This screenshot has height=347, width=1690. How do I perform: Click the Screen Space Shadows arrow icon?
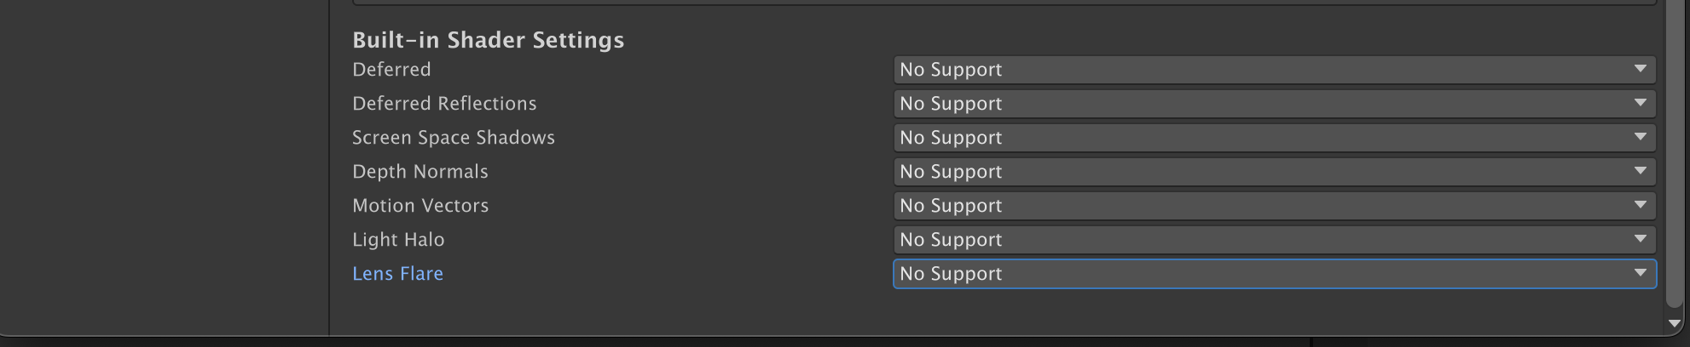pos(1640,137)
